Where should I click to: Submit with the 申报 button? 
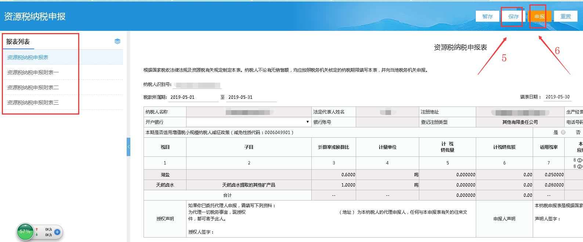click(x=539, y=17)
